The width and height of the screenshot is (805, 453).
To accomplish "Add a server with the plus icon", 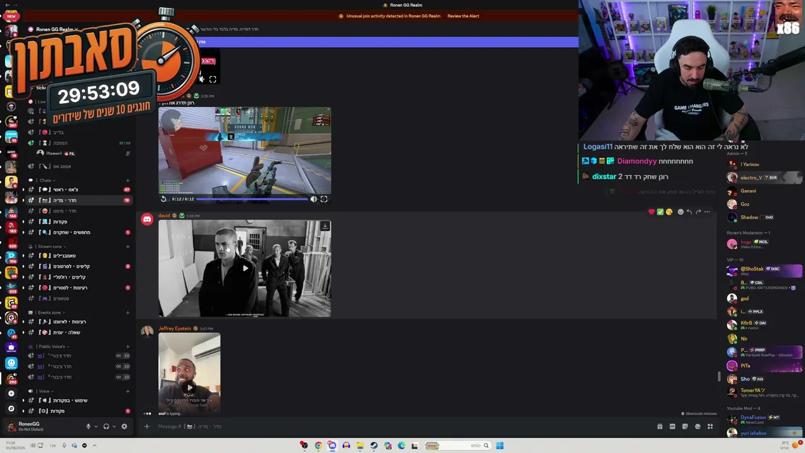I will (x=11, y=393).
